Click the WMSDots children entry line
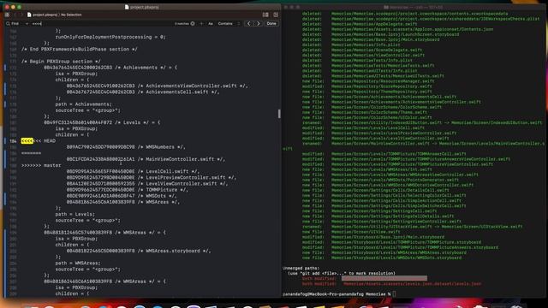Image resolution: width=548 pixels, height=308 pixels. (x=122, y=196)
